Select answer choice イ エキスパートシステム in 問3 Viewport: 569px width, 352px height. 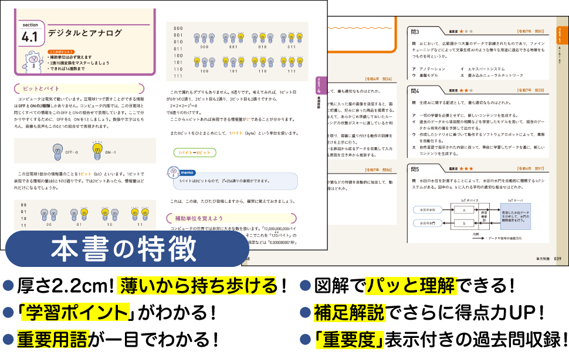click(492, 68)
